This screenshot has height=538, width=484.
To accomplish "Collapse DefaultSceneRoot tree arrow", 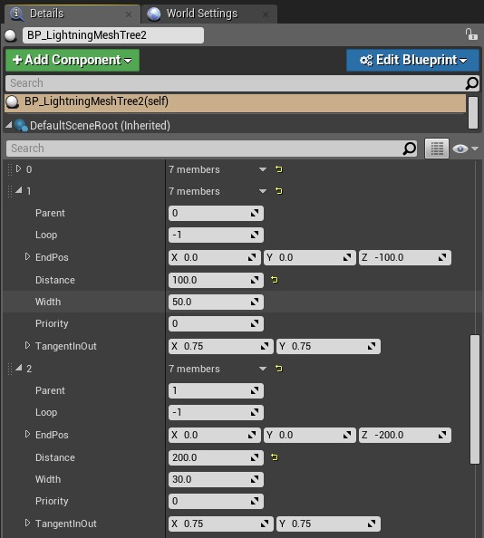I will pyautogui.click(x=8, y=125).
